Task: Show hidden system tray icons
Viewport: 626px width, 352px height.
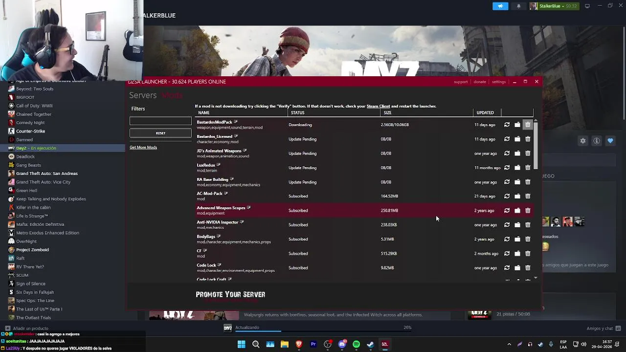Action: [x=509, y=344]
